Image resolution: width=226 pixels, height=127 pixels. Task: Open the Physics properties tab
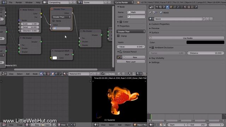tap(196, 7)
